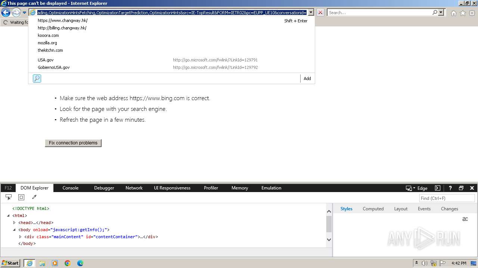
Task: Click the Find (Ctrl+F) input
Action: click(447, 198)
